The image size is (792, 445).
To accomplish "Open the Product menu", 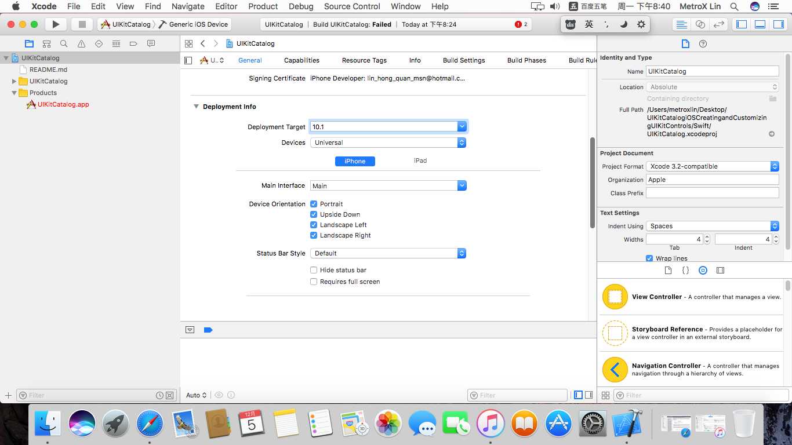I will coord(263,6).
